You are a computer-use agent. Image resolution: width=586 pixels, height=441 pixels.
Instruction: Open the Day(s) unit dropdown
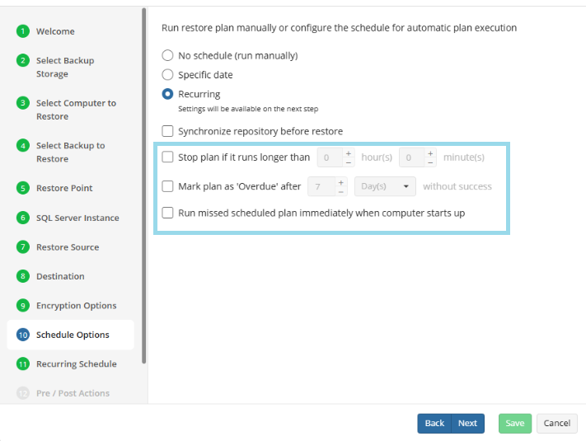(x=385, y=186)
